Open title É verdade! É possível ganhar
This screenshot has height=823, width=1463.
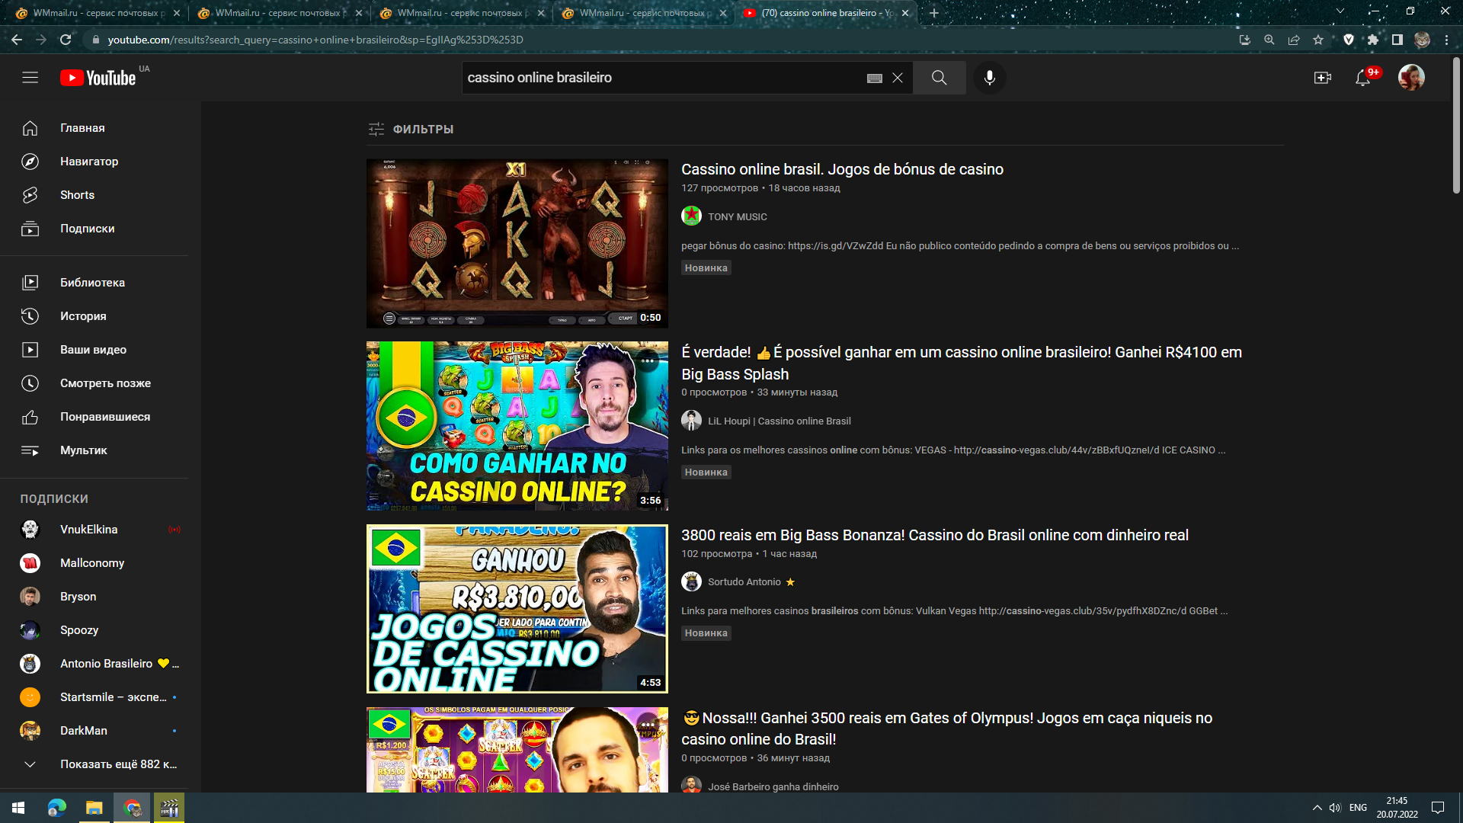click(962, 363)
